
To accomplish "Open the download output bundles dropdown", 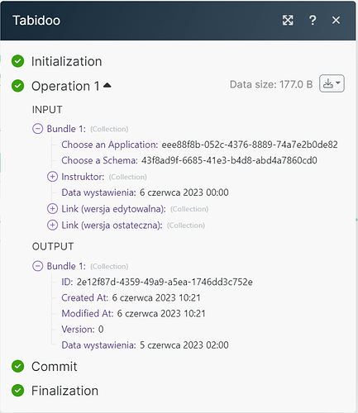I will tap(332, 83).
